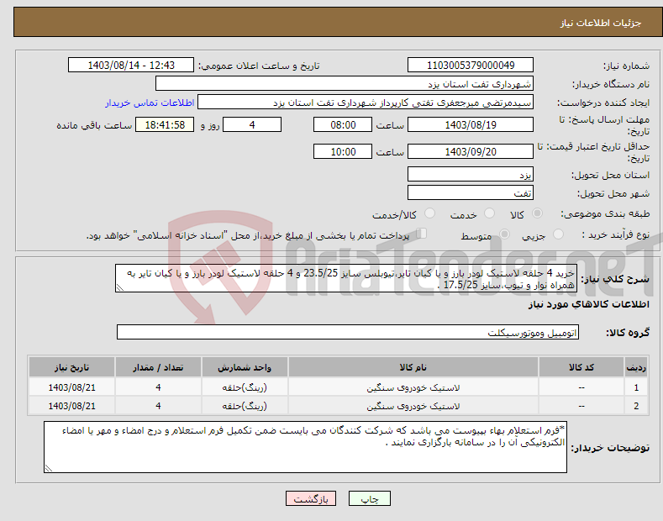Click the گروه کالا اتومبیل وموتورسیکلت field
The height and width of the screenshot is (521, 663).
point(348,333)
